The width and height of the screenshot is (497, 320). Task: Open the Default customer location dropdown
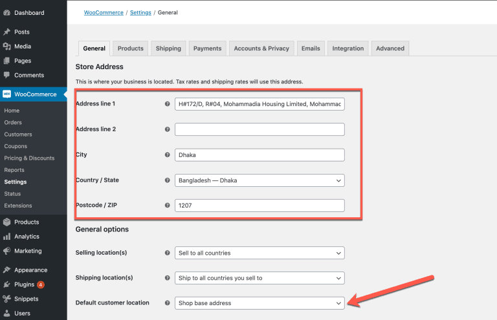[260, 303]
